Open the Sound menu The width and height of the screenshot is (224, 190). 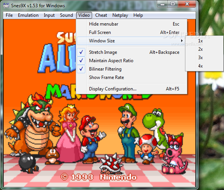coord(67,15)
